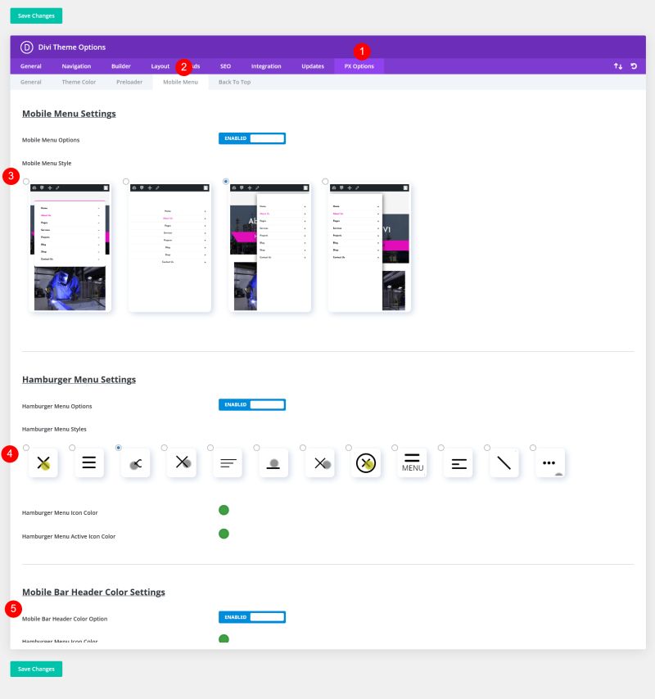Select the three-dots hamburger menu style

(550, 462)
